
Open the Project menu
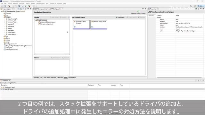point(33,4)
